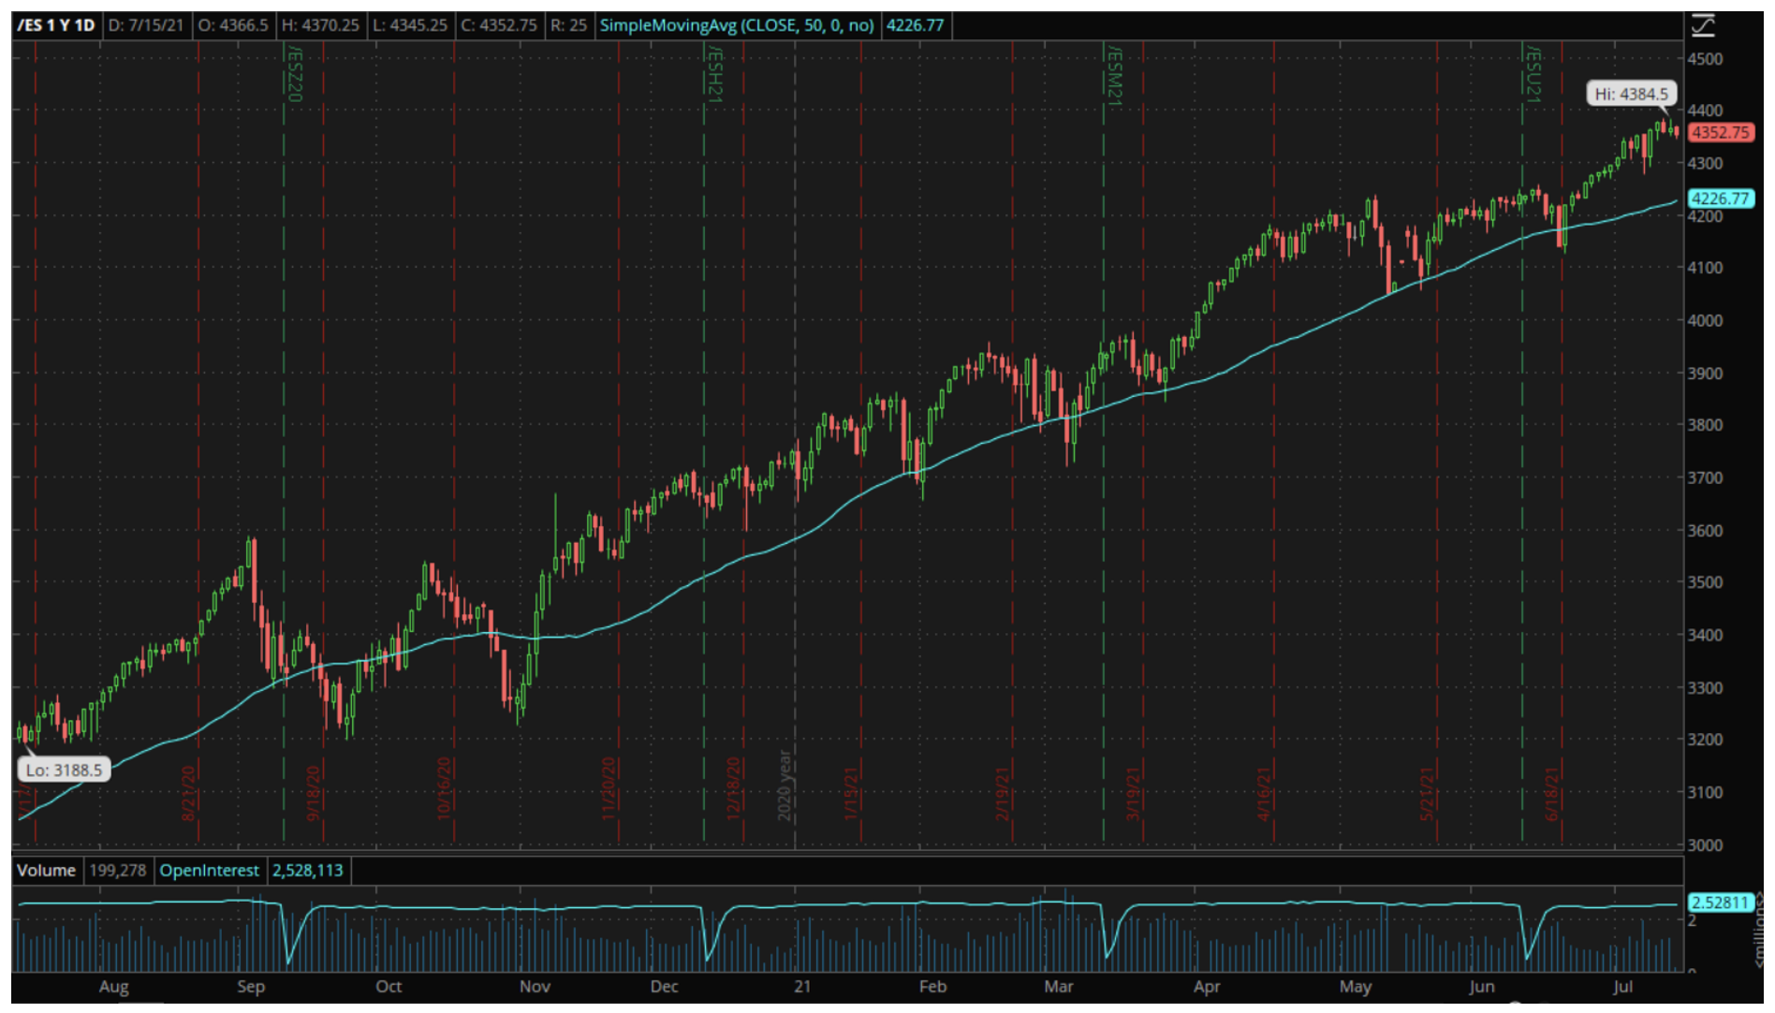Click the Volume label in lower panel
The image size is (1775, 1013).
click(x=46, y=870)
